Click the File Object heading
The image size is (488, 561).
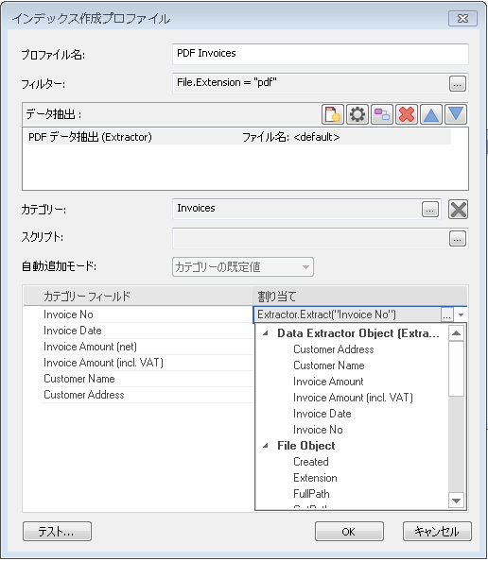[x=306, y=446]
